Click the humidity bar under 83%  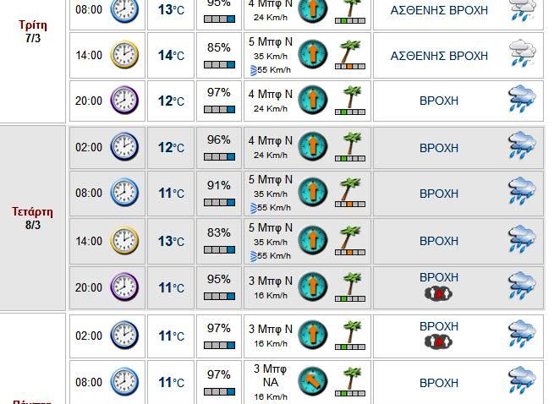[219, 250]
